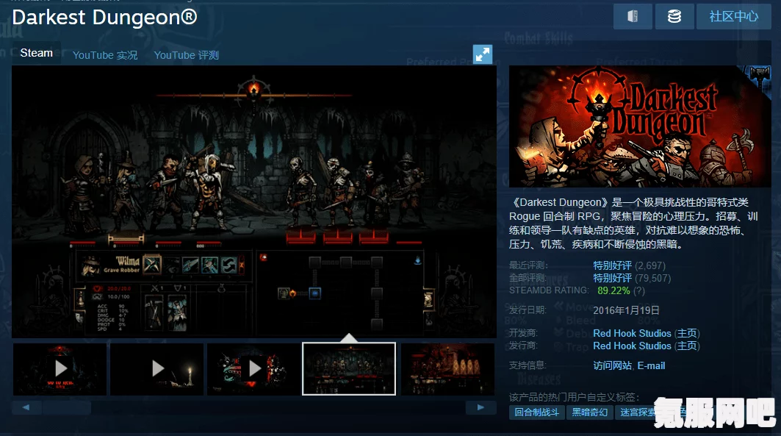Open the 社区中心 community hub

(x=734, y=16)
